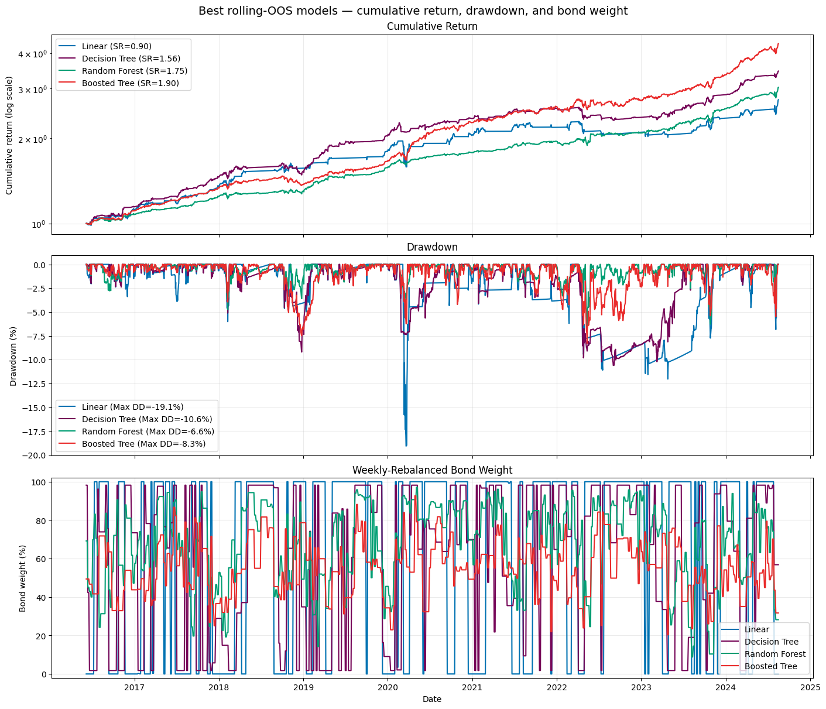The height and width of the screenshot is (709, 826).
Task: Click the '4 × 10⁰' cumulative return tick label
Action: (33, 54)
